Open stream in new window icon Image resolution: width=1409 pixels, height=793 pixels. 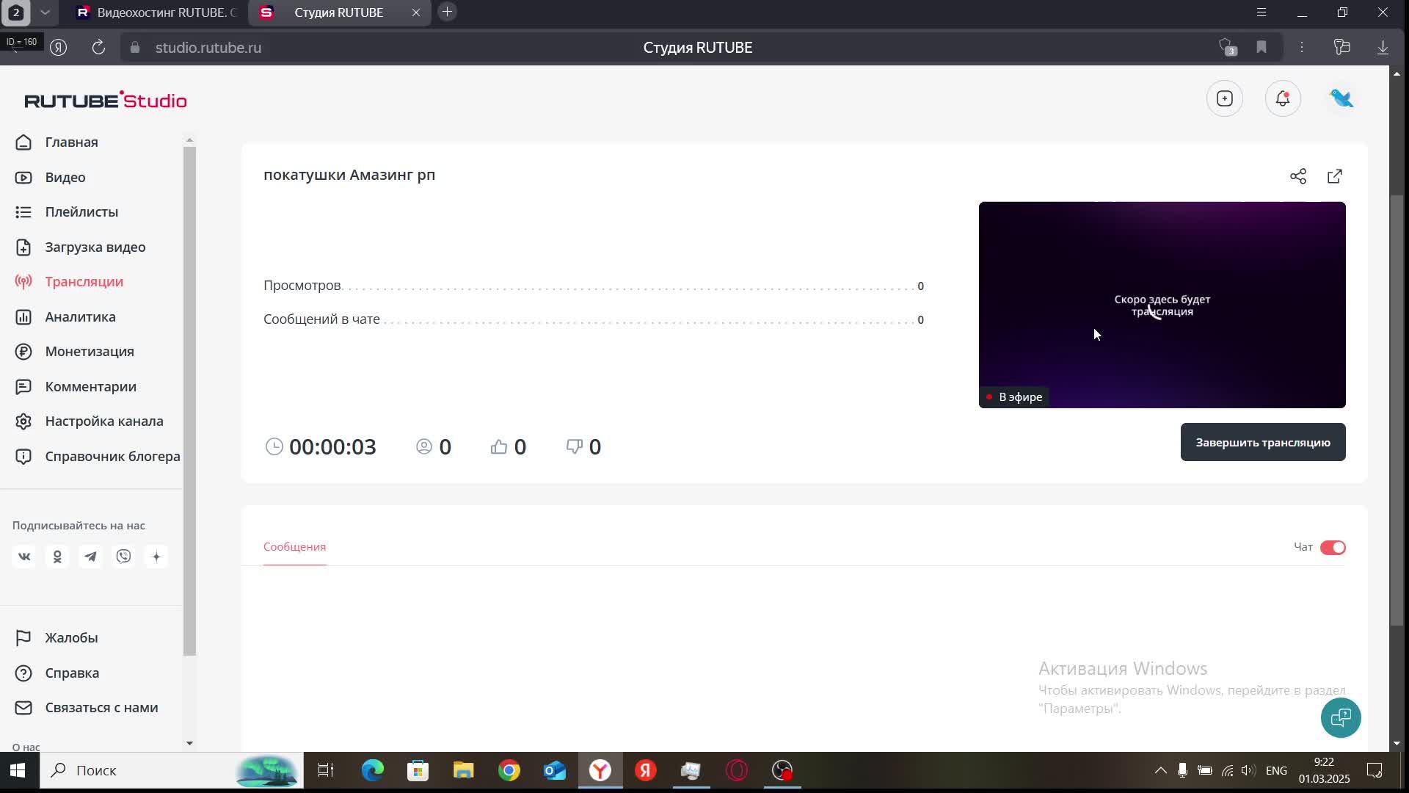pos(1335,176)
